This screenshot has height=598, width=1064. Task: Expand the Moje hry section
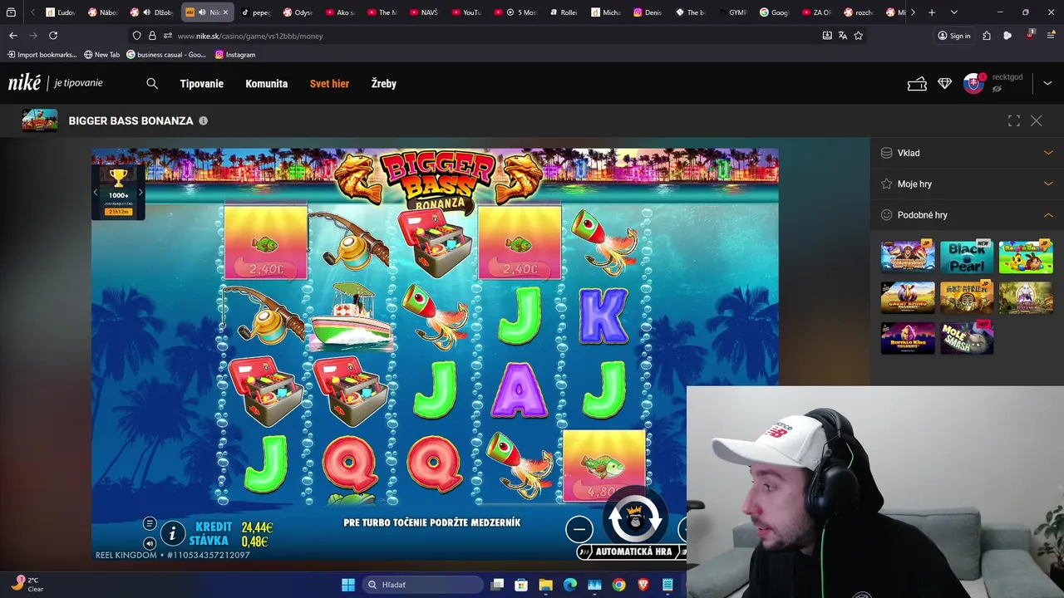coord(967,184)
